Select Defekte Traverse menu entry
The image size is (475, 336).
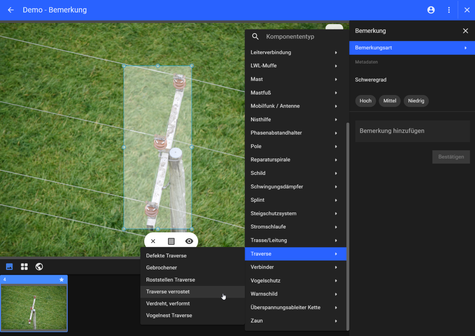[x=166, y=256]
